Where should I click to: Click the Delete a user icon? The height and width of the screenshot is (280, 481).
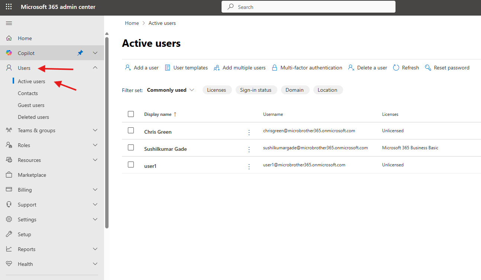[x=351, y=68]
